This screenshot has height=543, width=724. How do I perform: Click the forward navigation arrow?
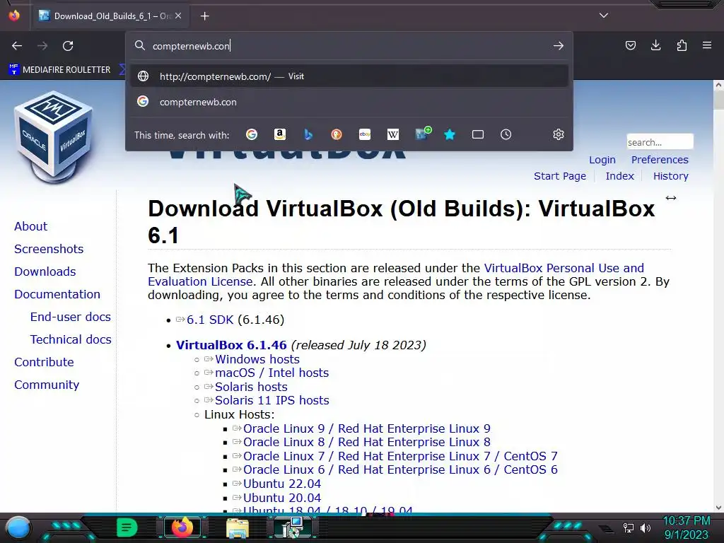pos(42,46)
